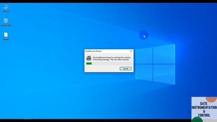The height and width of the screenshot is (122, 217).
Task: Select the Recycle Bin desktop icon
Action: point(6,22)
